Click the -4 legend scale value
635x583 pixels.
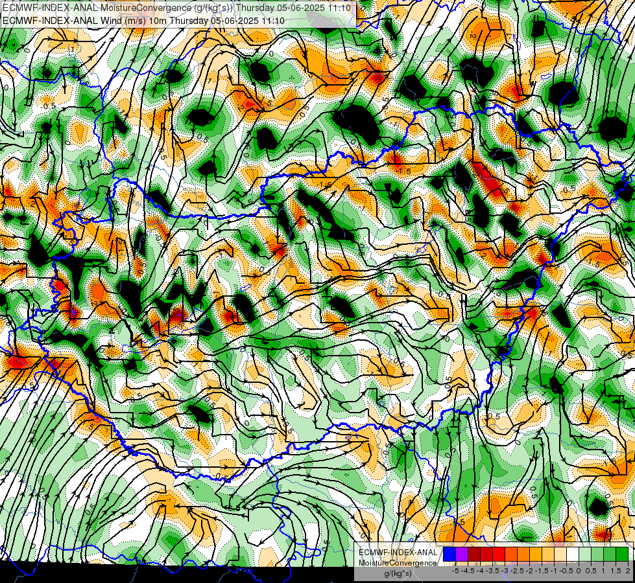480,571
